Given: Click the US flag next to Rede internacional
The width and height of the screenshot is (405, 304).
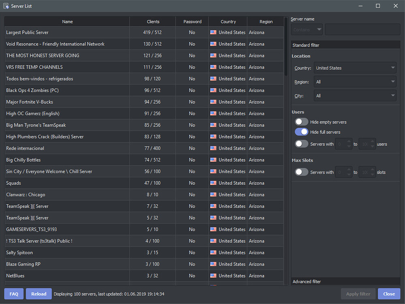Looking at the screenshot, I should coord(214,148).
